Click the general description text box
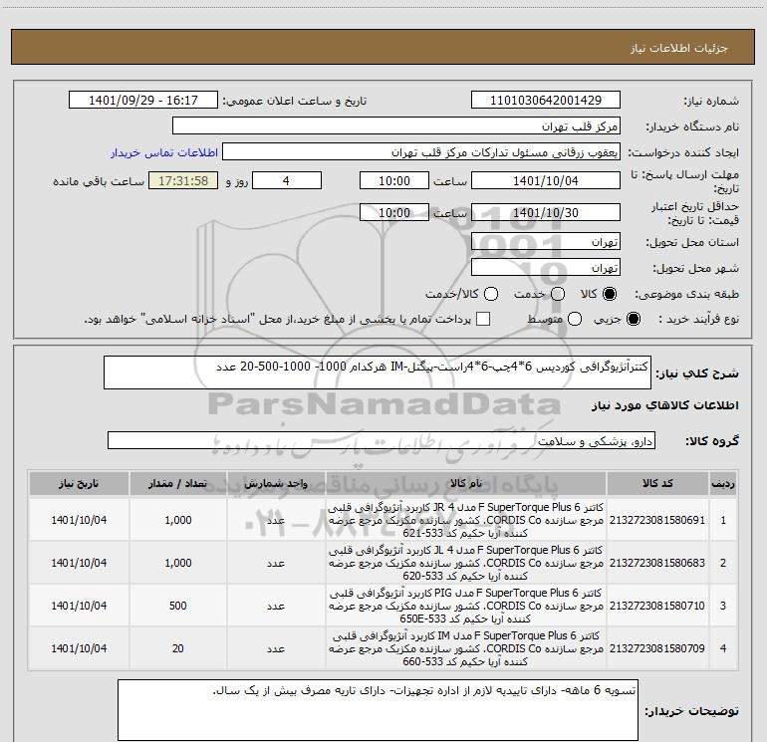 click(378, 372)
